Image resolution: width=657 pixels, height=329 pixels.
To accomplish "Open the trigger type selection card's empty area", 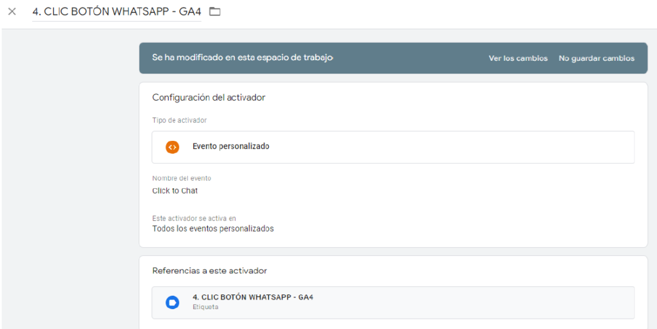I will point(452,147).
